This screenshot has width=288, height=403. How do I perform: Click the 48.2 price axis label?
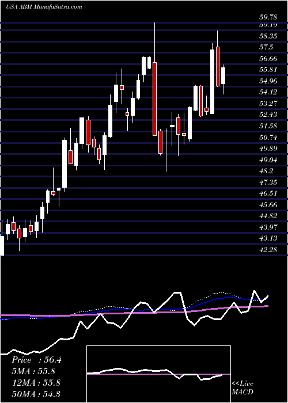(267, 171)
